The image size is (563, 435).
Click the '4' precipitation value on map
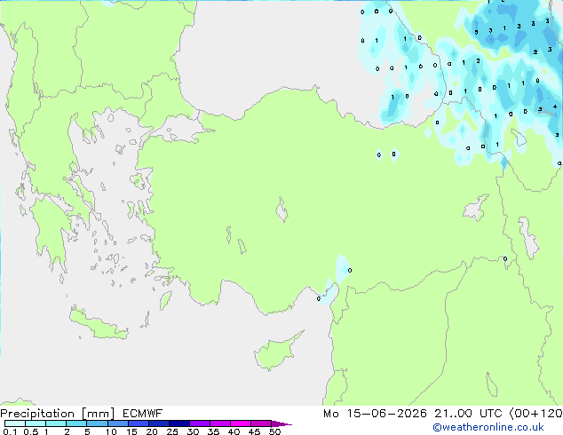click(555, 107)
